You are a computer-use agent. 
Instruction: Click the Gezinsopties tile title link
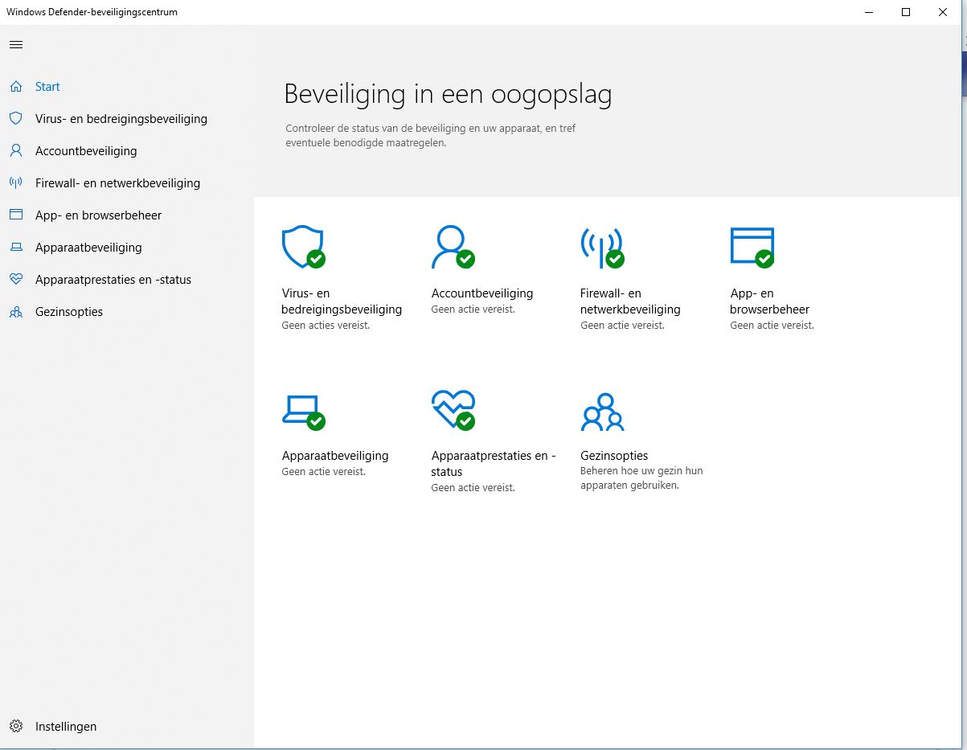(614, 456)
